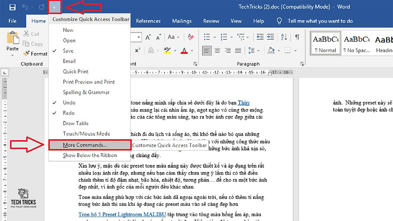393x221 pixels.
Task: Click the Save icon in the title bar
Action: pyautogui.click(x=12, y=7)
